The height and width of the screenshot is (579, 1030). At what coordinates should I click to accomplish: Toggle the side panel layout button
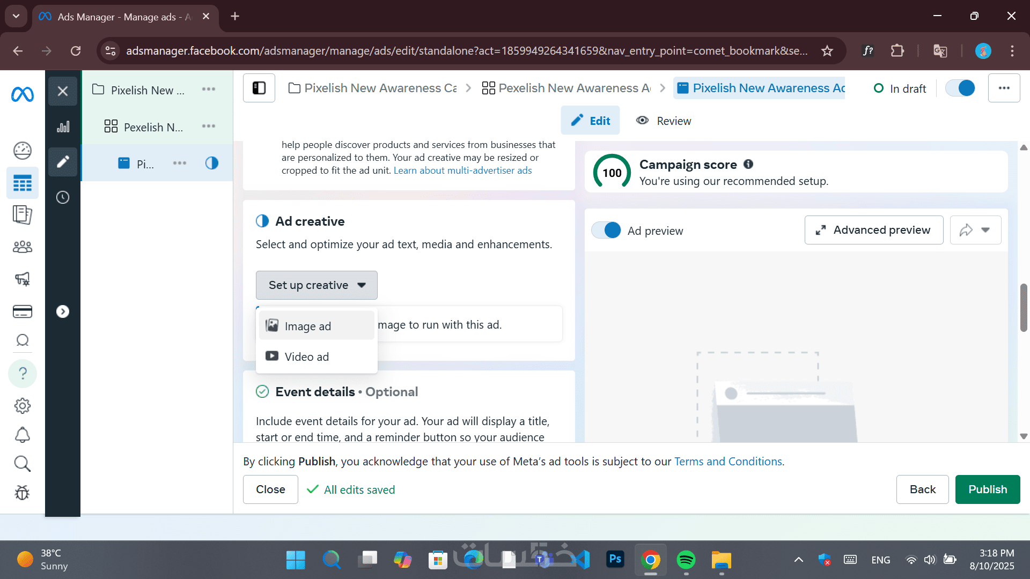(x=259, y=88)
